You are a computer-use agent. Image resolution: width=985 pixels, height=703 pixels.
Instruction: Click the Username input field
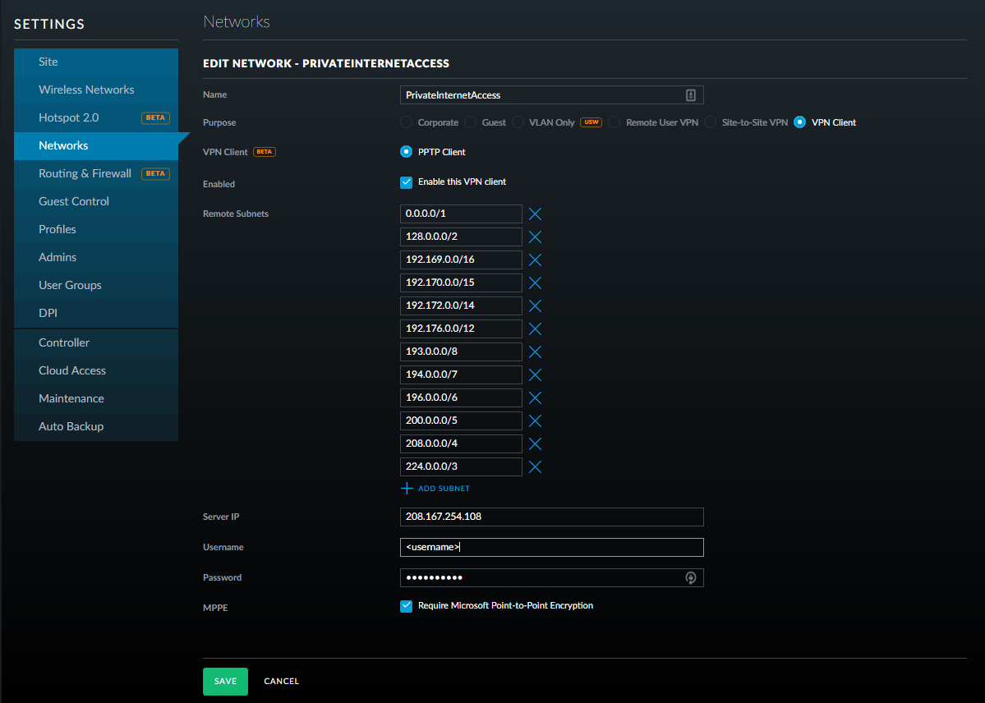[551, 547]
